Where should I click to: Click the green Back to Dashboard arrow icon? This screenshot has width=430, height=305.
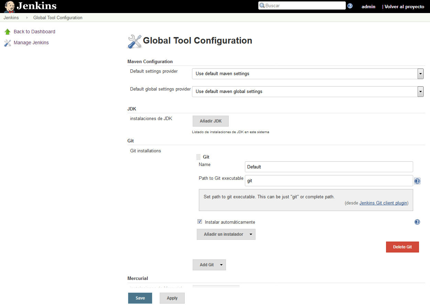point(8,32)
